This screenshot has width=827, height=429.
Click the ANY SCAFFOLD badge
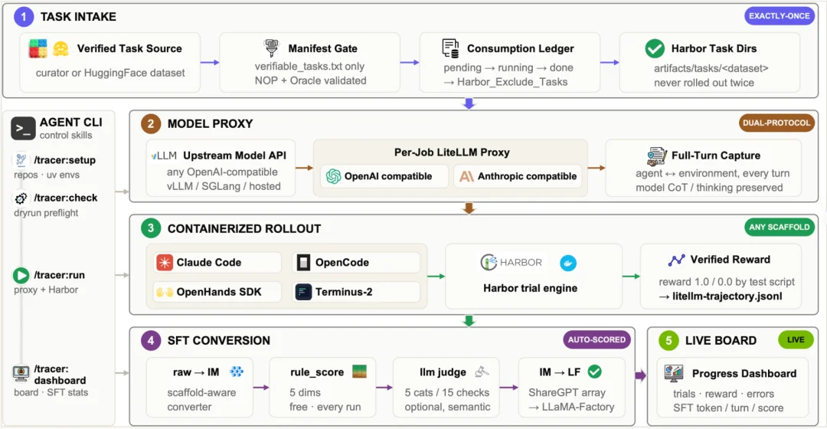click(x=779, y=227)
